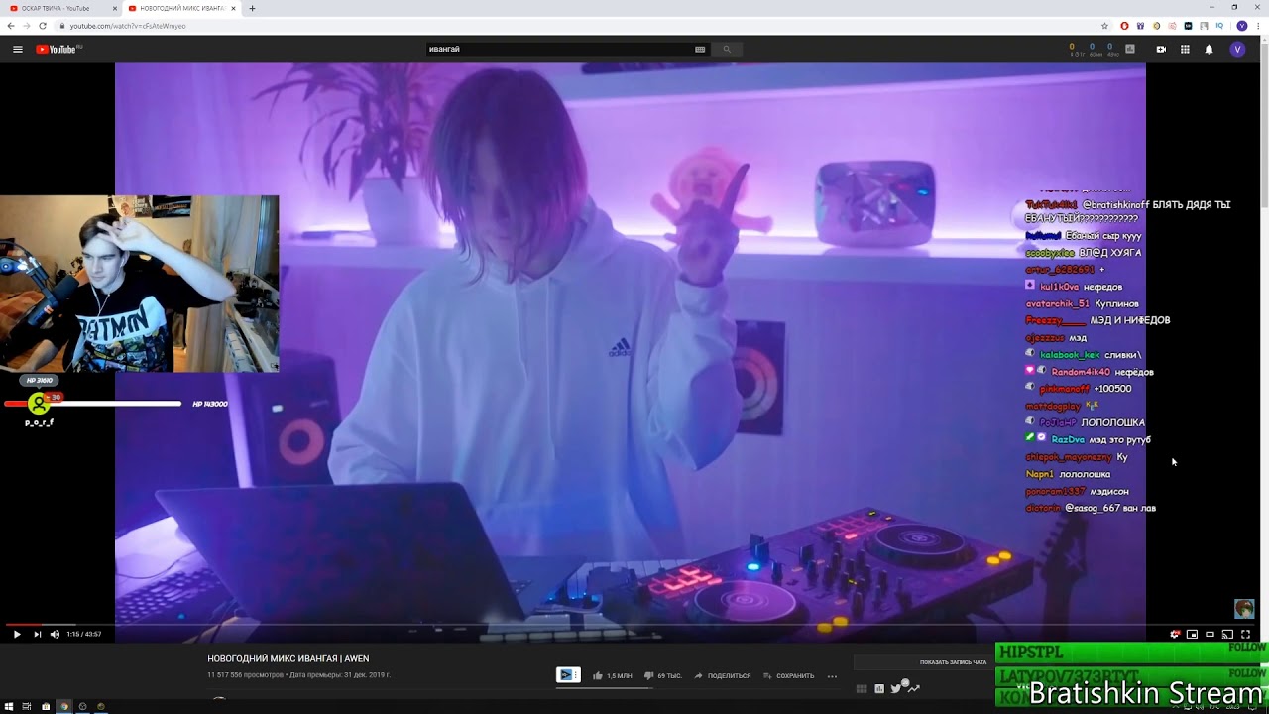Open the Chrome taskbar icon
This screenshot has height=714, width=1269.
click(x=64, y=707)
